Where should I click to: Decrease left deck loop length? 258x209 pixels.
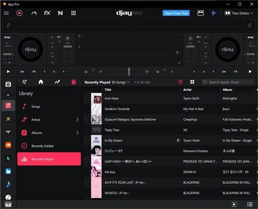(x=45, y=72)
